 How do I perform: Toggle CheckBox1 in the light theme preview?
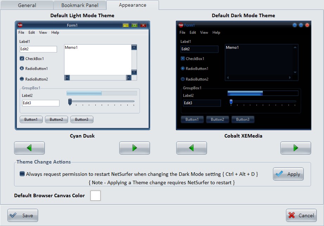coord(22,59)
